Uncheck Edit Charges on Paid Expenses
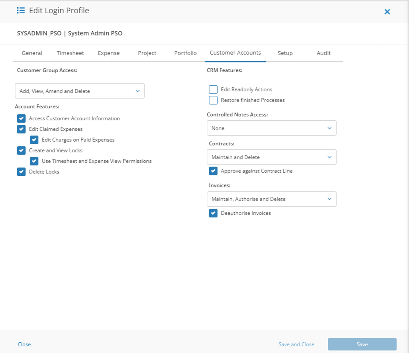This screenshot has height=353, width=409. tap(34, 140)
